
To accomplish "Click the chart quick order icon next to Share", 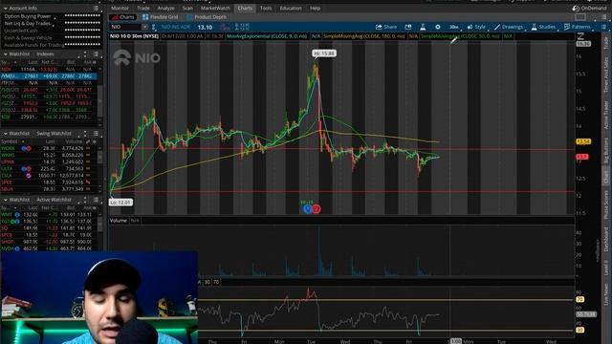I will [x=408, y=27].
